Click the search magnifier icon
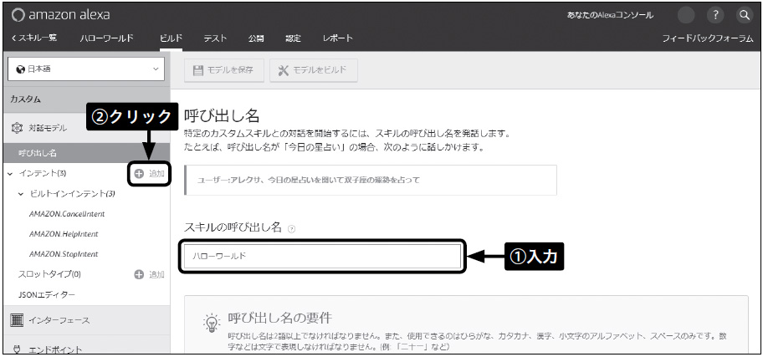This screenshot has width=763, height=357. click(744, 15)
